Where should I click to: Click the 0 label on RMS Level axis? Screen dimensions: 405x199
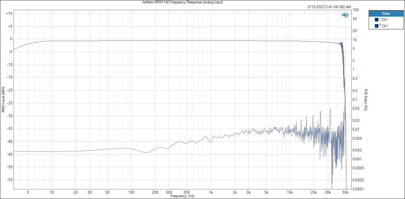[11, 39]
